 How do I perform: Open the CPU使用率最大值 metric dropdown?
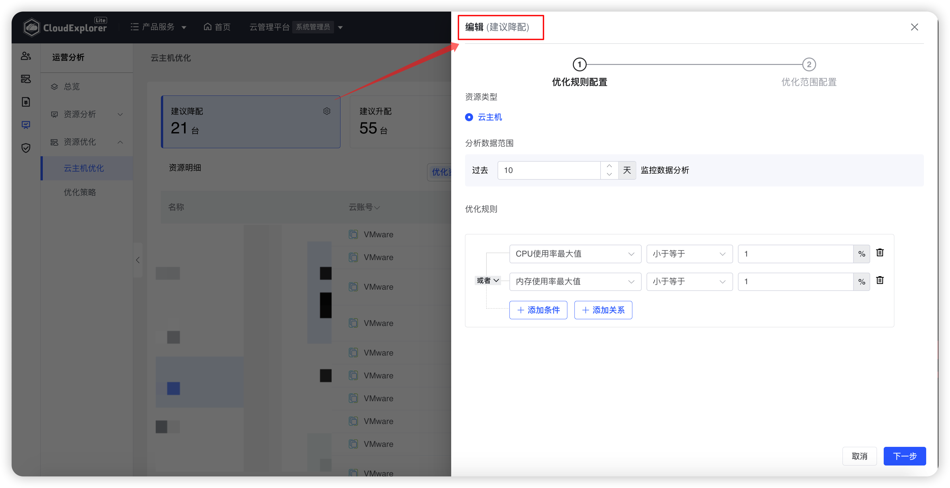(x=575, y=254)
